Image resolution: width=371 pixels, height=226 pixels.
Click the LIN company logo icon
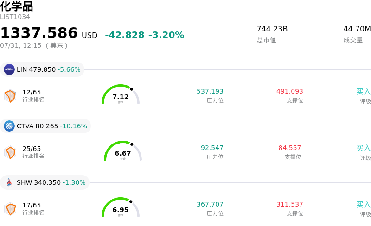tap(9, 69)
